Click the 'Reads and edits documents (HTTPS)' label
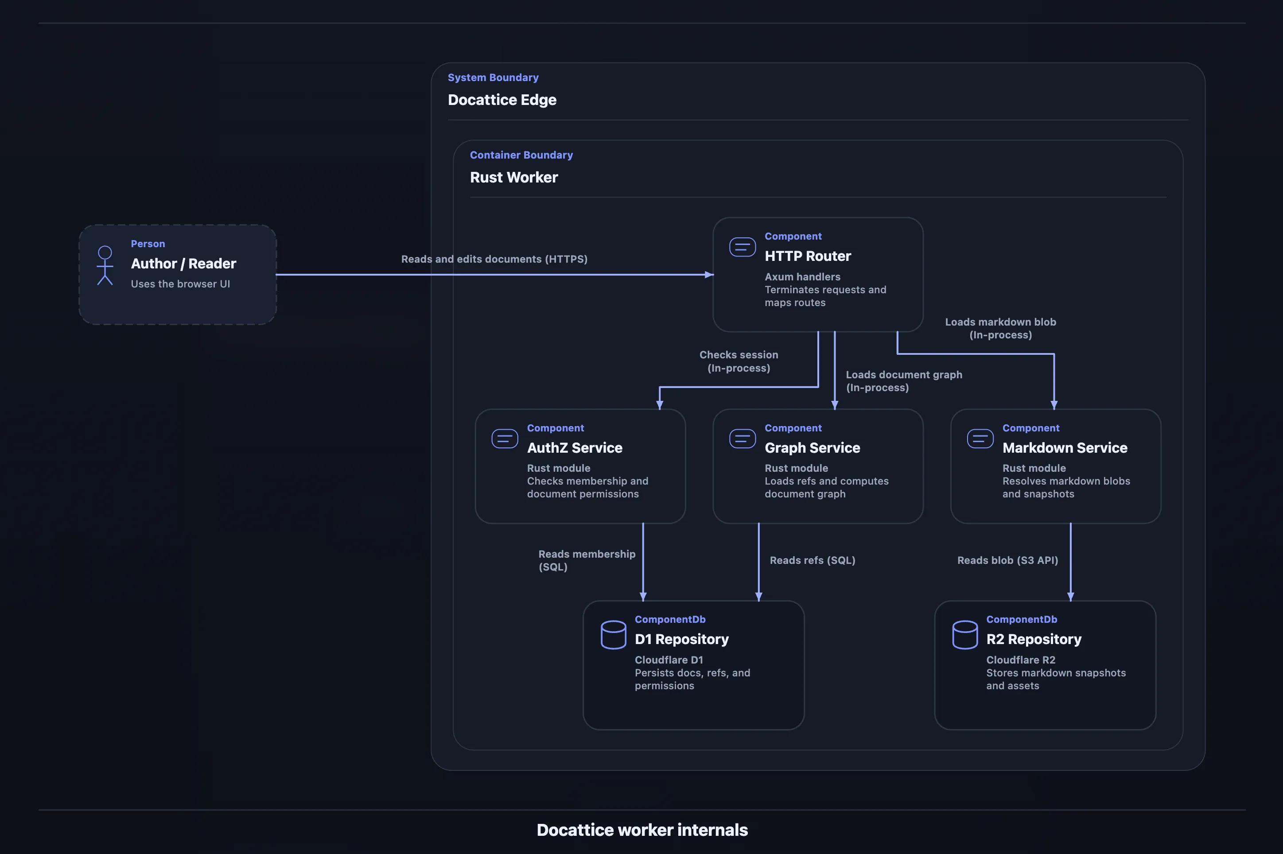The image size is (1283, 854). pos(494,259)
